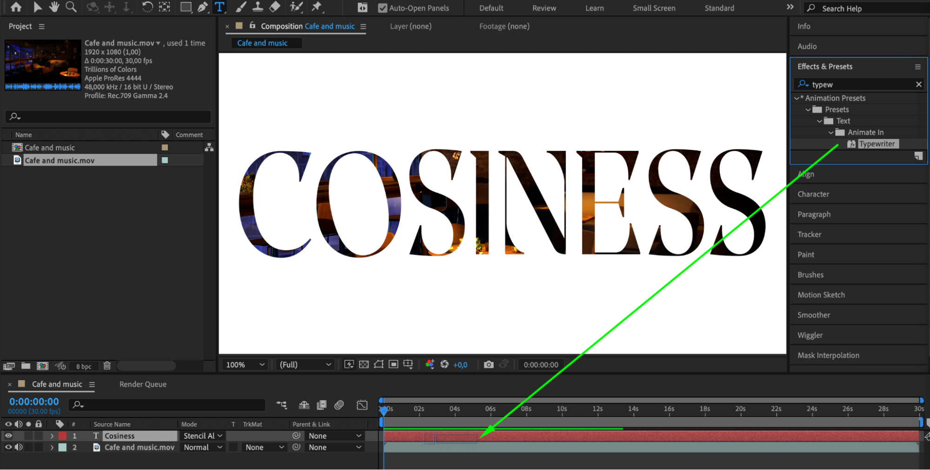The image size is (930, 470).
Task: Mute audio of Cafe and music.mov layer
Action: click(19, 447)
